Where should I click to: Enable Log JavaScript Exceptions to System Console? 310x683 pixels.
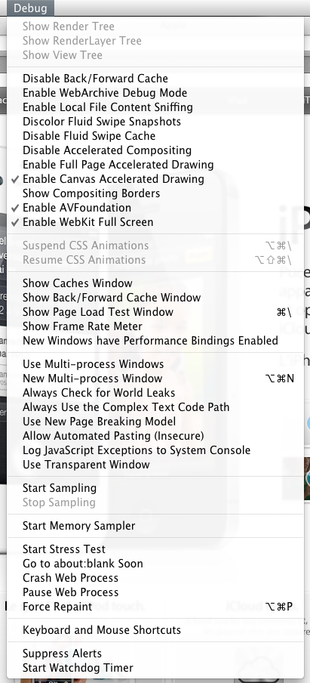(x=155, y=450)
